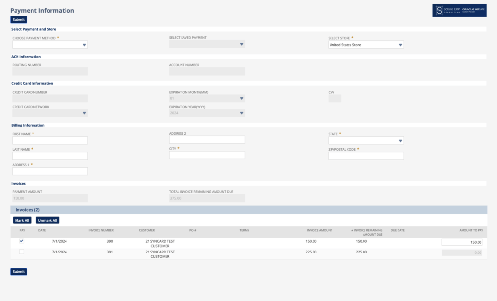497x301 pixels.
Task: Click the Solora ERP Oracle NetSuite logo
Action: [459, 10]
